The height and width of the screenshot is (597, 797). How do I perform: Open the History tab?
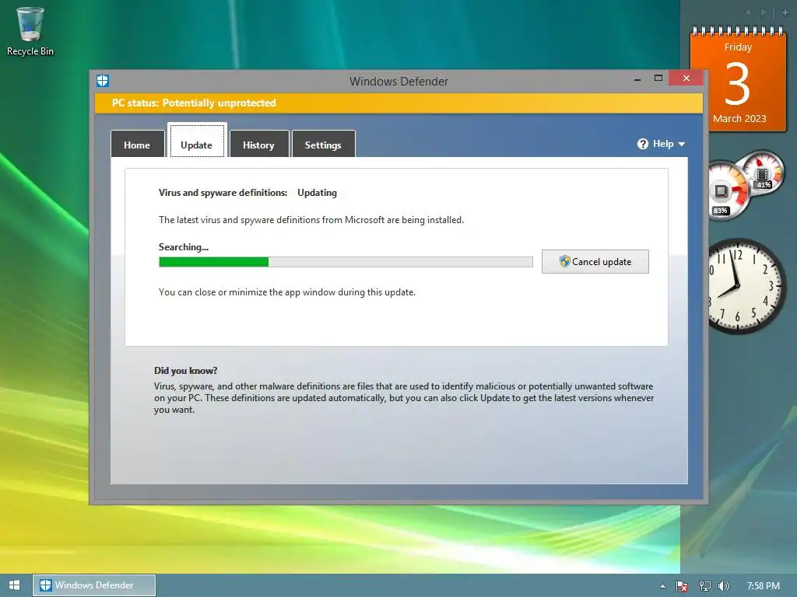click(258, 145)
